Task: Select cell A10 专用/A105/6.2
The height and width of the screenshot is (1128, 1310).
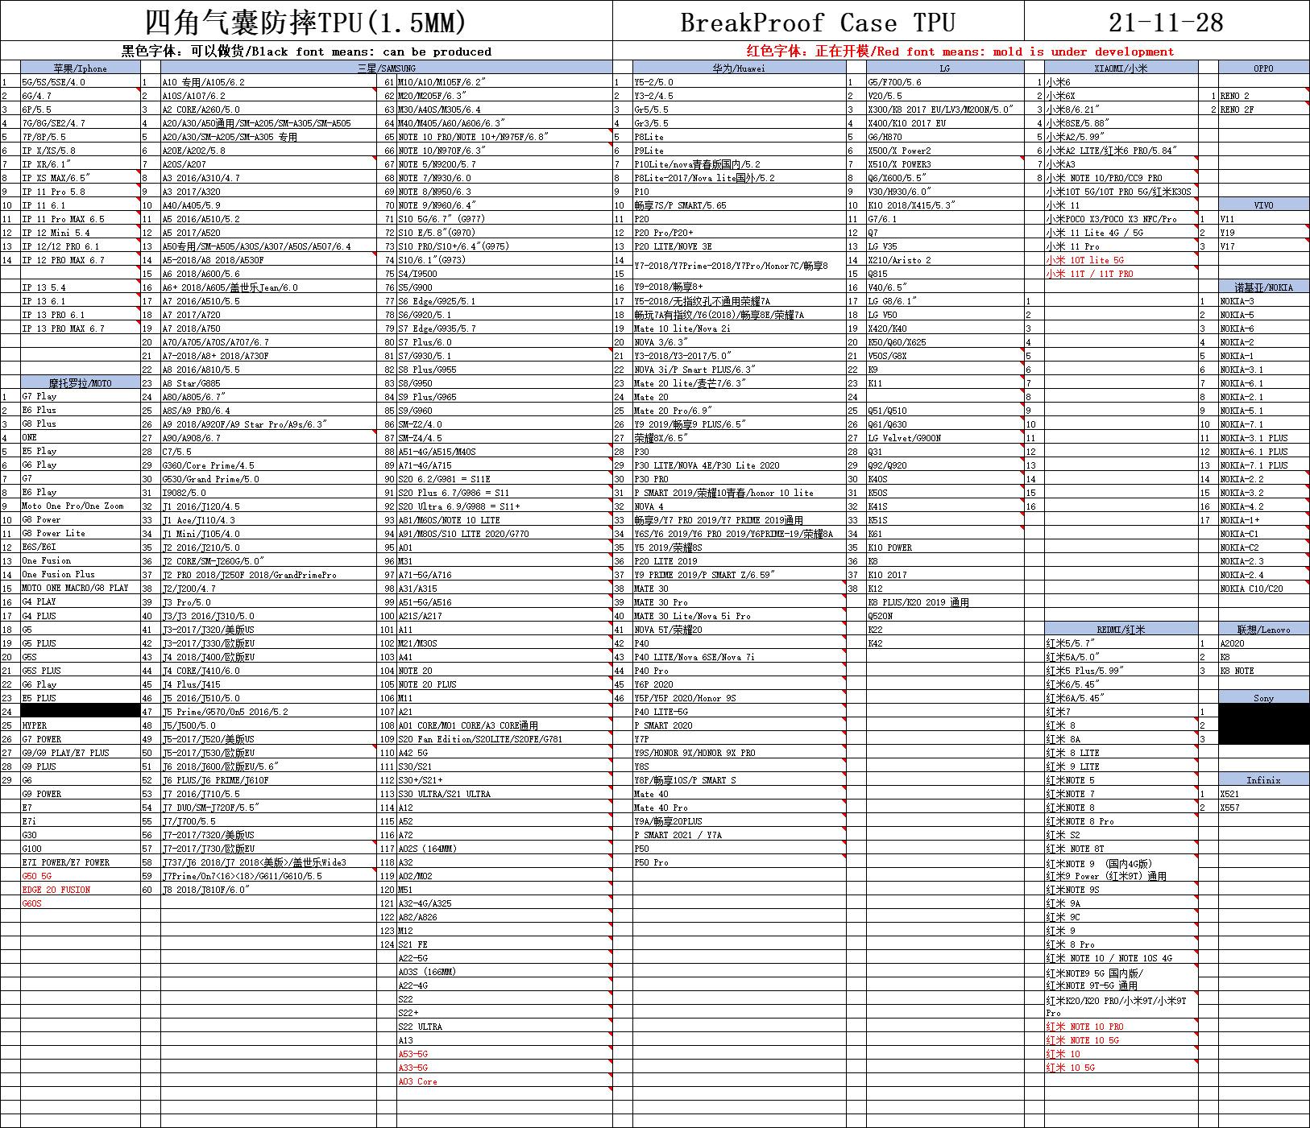Action: click(270, 82)
